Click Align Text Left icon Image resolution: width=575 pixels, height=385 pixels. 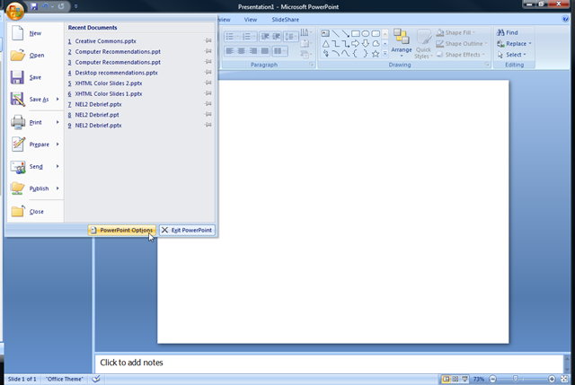click(230, 51)
